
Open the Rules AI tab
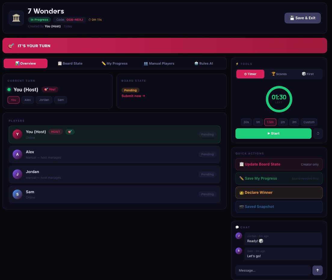click(204, 63)
